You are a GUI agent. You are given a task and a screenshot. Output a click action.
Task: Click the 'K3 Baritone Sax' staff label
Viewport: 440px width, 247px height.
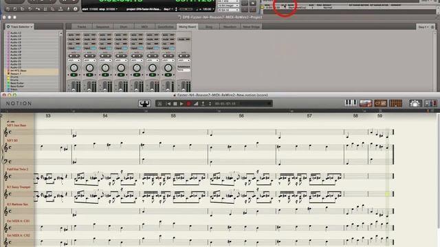click(17, 204)
